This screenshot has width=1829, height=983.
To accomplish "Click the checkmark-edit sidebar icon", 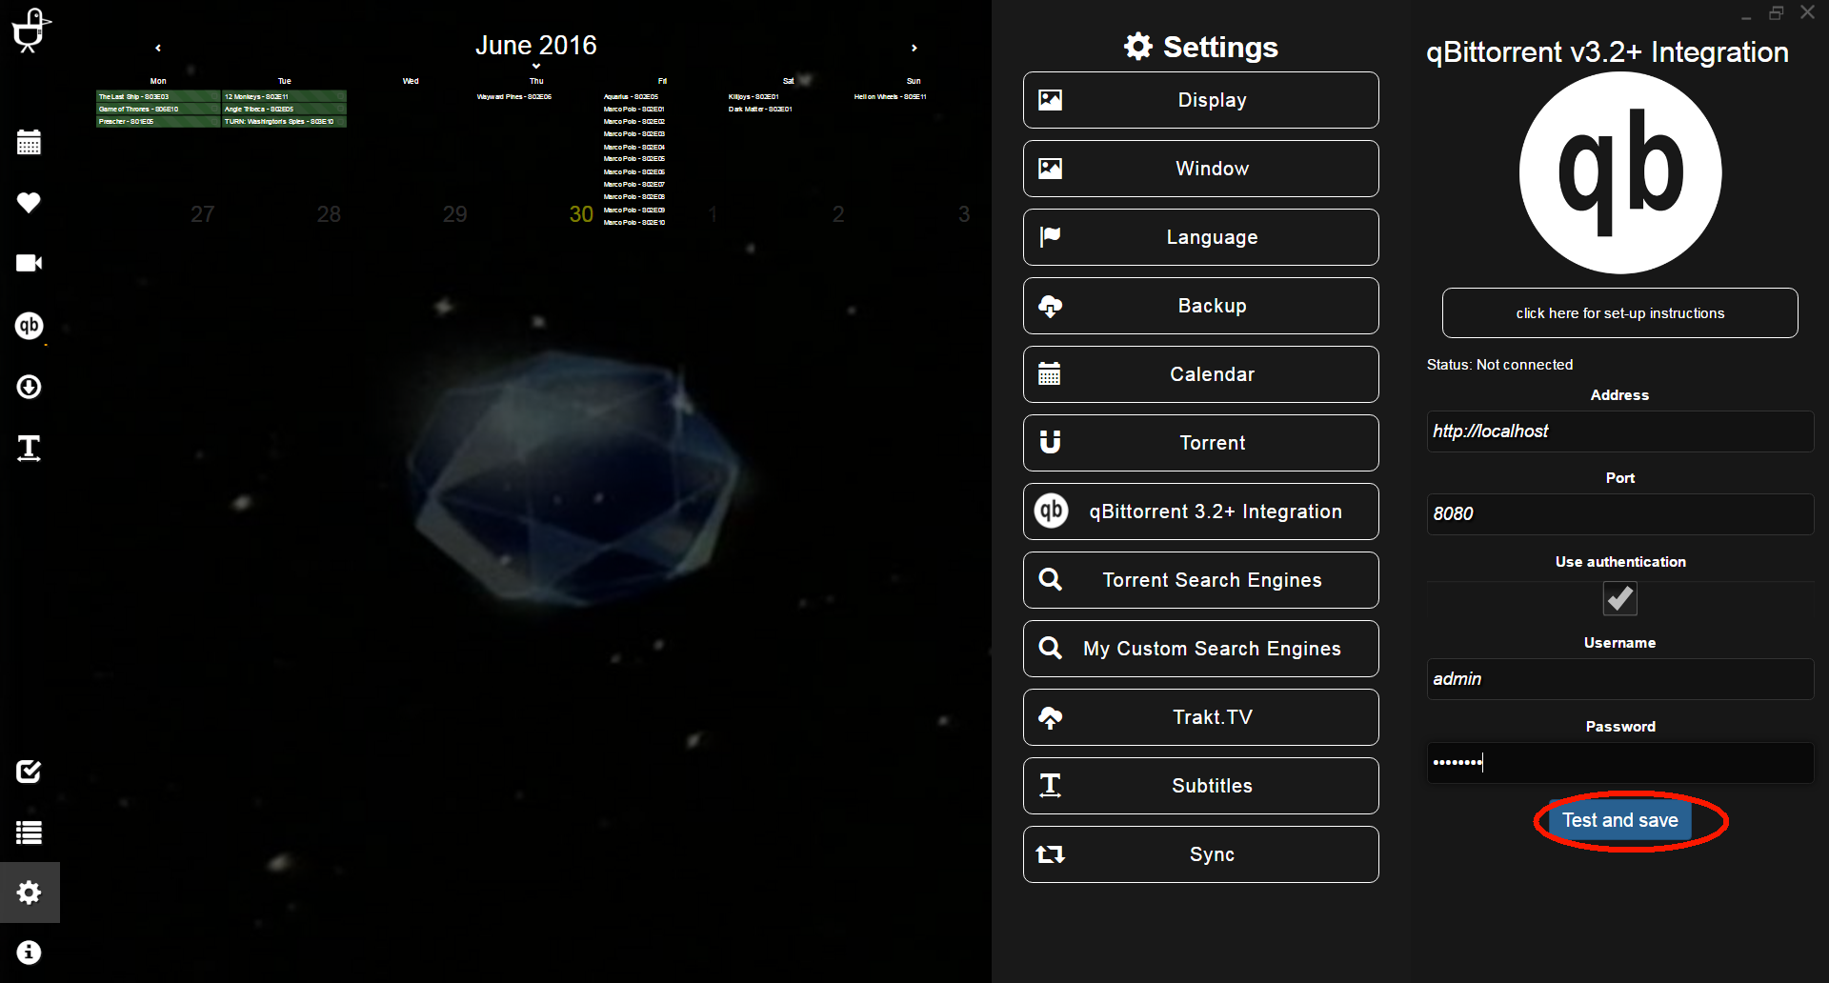I will (x=29, y=772).
